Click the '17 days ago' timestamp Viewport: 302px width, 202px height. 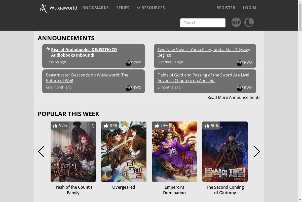tap(56, 62)
